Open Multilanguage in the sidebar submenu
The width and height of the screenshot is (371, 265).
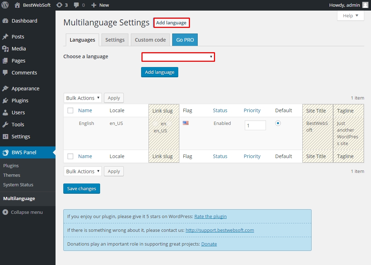19,198
